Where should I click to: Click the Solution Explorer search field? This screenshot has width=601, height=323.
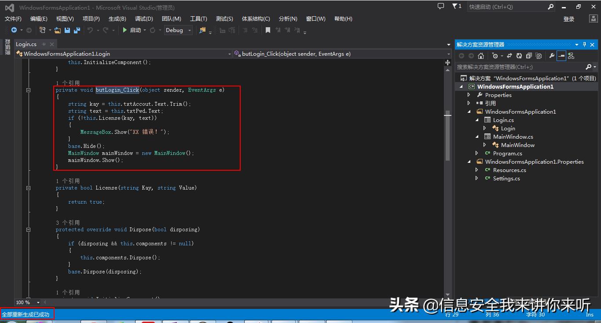pos(519,67)
